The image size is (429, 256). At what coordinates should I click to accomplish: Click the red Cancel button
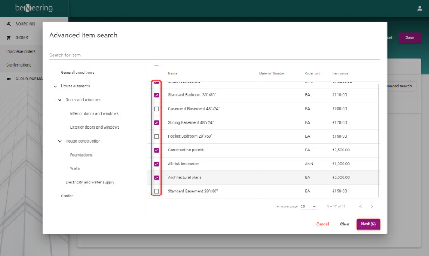point(322,224)
